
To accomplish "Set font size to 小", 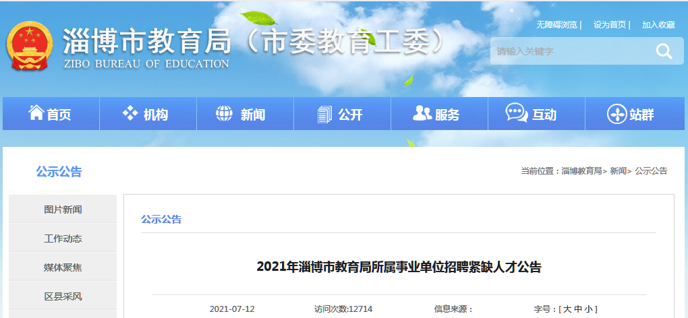I will 588,309.
